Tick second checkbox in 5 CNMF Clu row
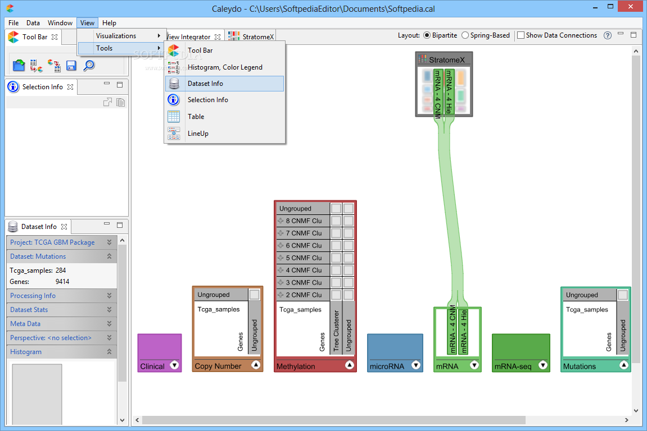 pyautogui.click(x=349, y=258)
